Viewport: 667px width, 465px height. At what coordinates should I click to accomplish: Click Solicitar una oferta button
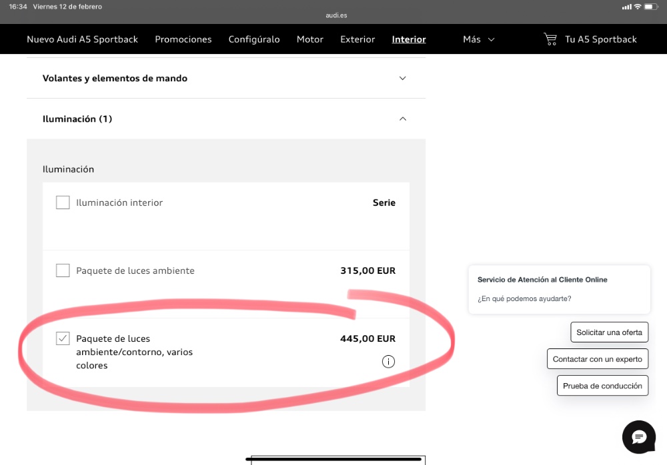click(x=609, y=332)
